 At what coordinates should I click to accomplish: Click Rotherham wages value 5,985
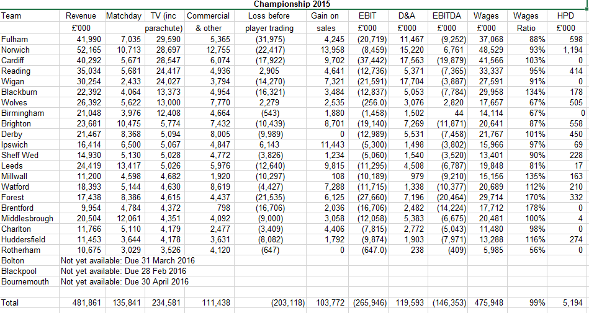pyautogui.click(x=492, y=250)
